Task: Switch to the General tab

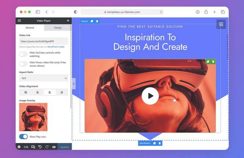Action: point(30,27)
